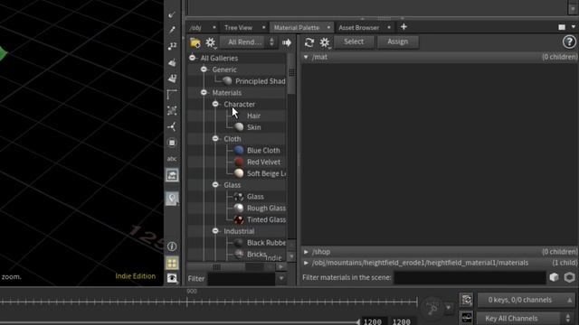Open the pane options arrow on tab bar
The width and height of the screenshot is (579, 325).
click(x=573, y=27)
